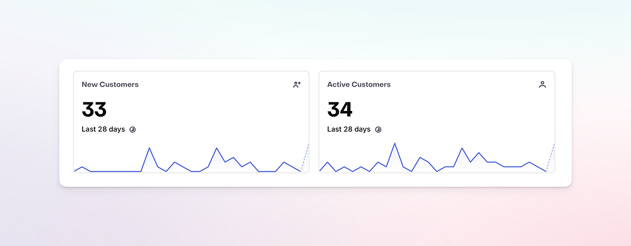Click the tallest peak in Active Customers sparkline
The height and width of the screenshot is (246, 631).
tap(395, 144)
